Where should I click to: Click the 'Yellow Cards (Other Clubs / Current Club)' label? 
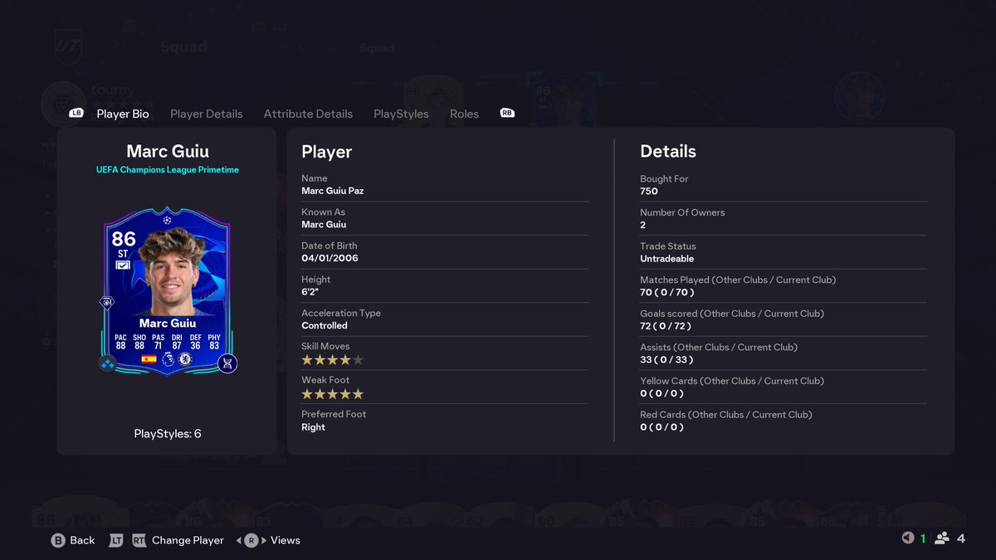coord(732,381)
